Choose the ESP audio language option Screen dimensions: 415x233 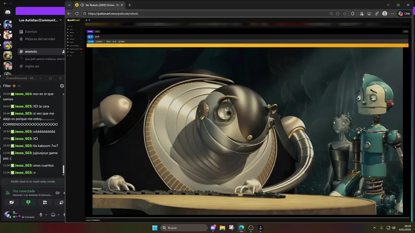point(97,37)
